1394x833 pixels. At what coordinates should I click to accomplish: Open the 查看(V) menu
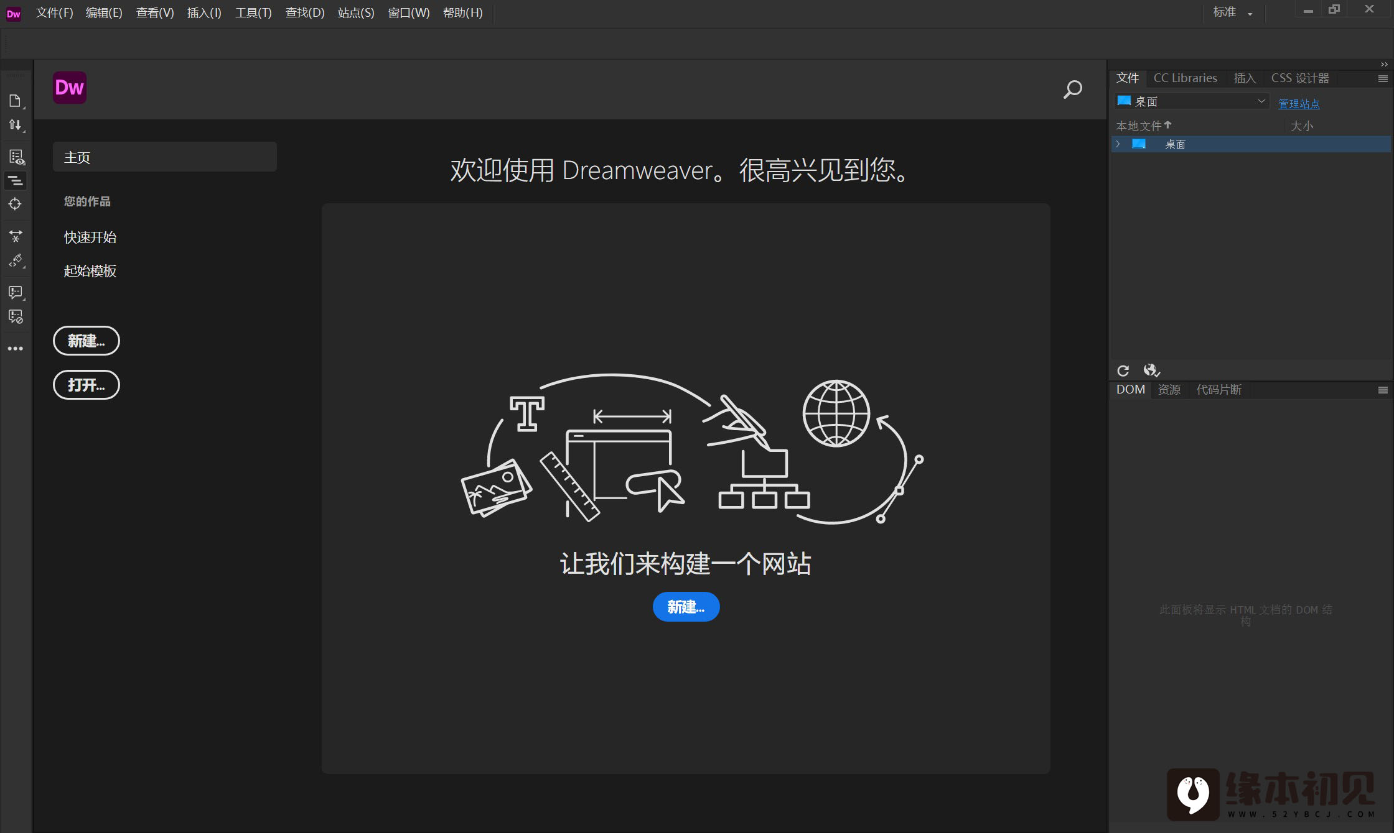(155, 12)
